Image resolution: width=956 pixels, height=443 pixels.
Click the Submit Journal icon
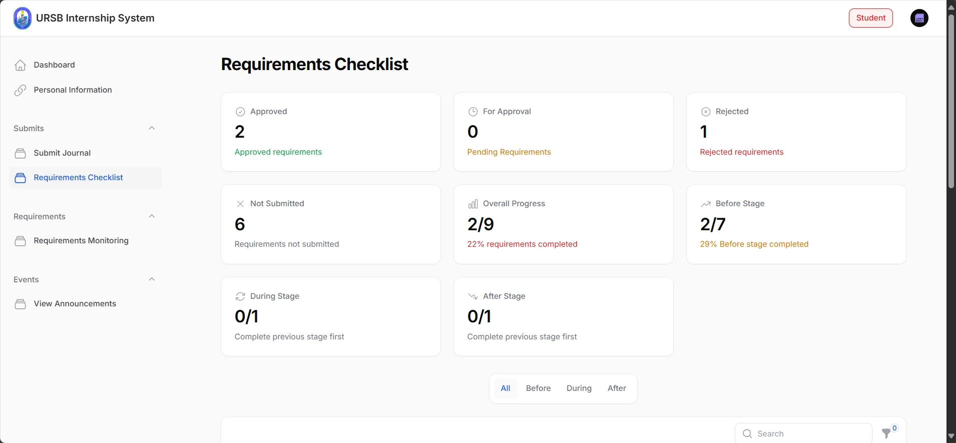tap(21, 153)
